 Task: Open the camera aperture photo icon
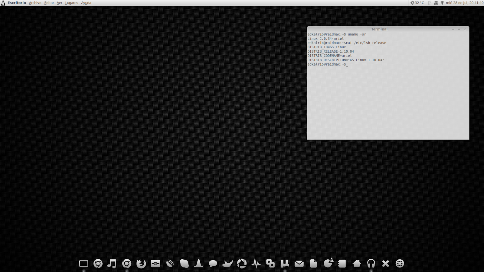coord(242,264)
